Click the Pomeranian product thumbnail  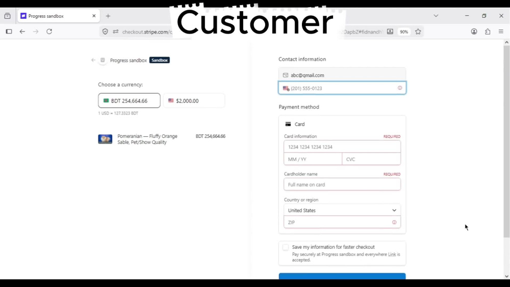coord(105,139)
